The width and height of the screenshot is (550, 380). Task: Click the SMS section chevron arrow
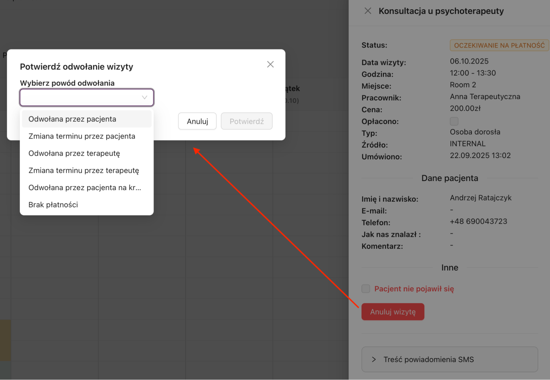[374, 359]
